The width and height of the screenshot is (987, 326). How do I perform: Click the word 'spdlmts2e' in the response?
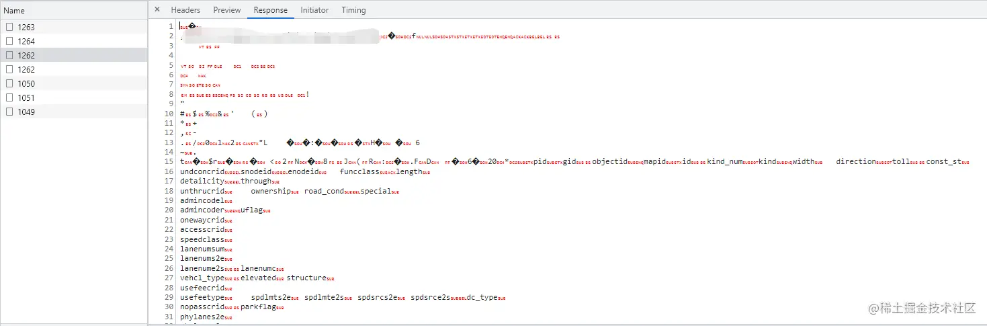(x=271, y=297)
